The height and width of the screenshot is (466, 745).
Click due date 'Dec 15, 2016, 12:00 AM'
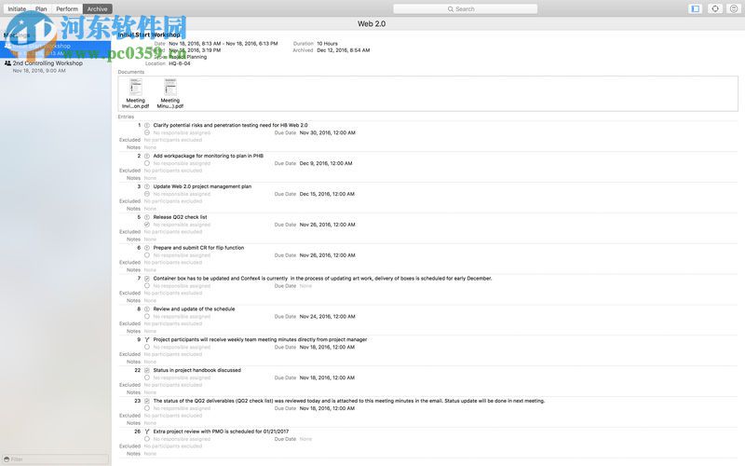pos(327,195)
